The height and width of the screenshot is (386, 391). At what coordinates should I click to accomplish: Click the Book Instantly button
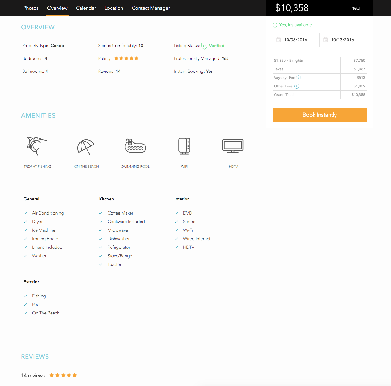tap(320, 115)
